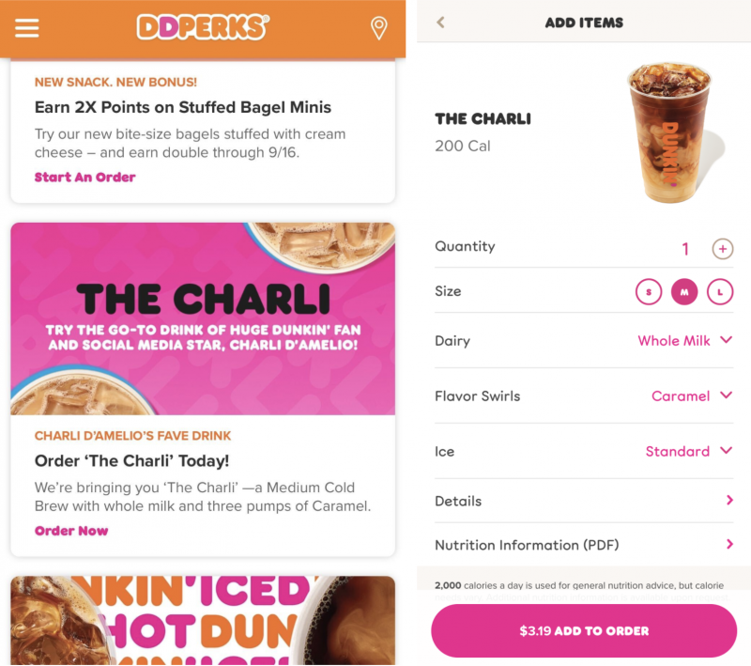Click the DD Perks logo
Screen dimensions: 751x666
tap(203, 27)
